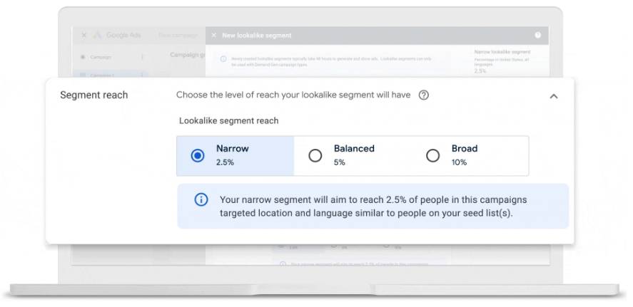Click the New lookalike segment title
Screen dimensions: 633x307
point(257,36)
